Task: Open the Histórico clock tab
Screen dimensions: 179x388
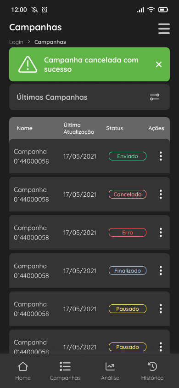Action: [x=152, y=371]
